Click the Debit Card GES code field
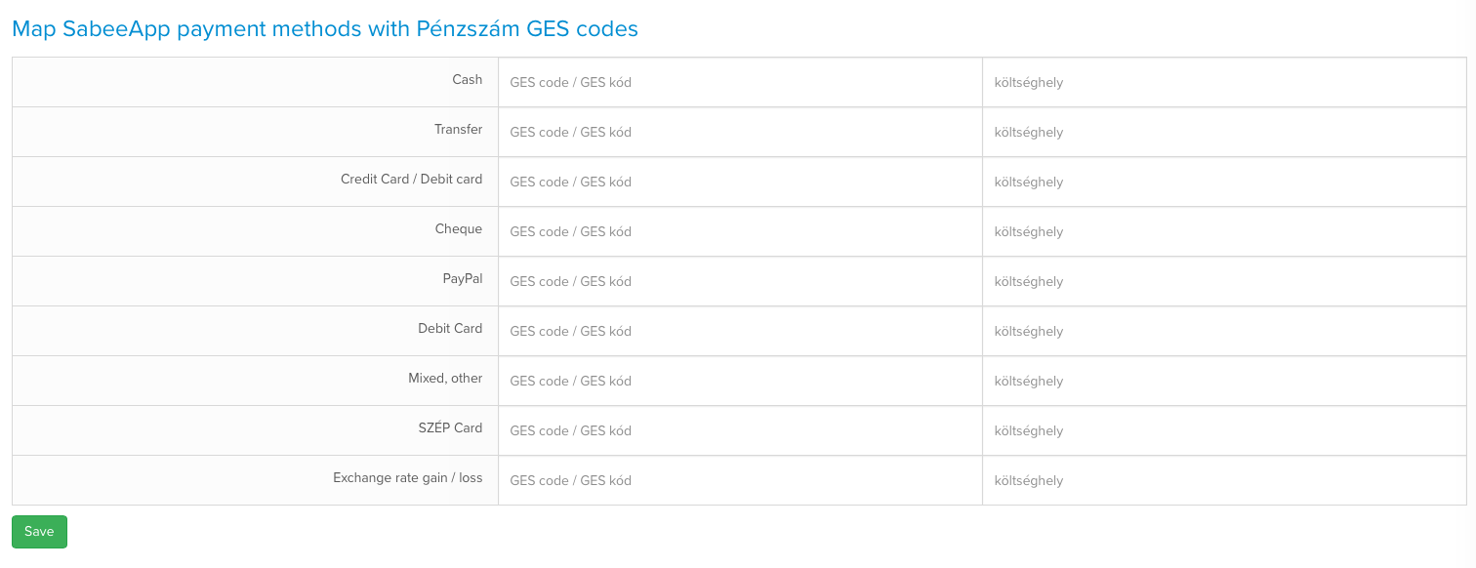1476x568 pixels. click(740, 332)
